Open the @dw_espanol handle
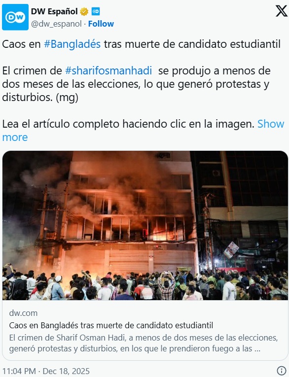Image resolution: width=289 pixels, height=377 pixels. pyautogui.click(x=57, y=24)
